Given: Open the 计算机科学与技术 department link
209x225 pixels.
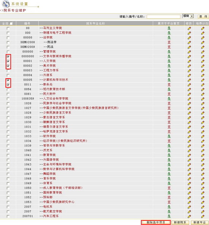Looking at the screenshot, I should point(55,80).
